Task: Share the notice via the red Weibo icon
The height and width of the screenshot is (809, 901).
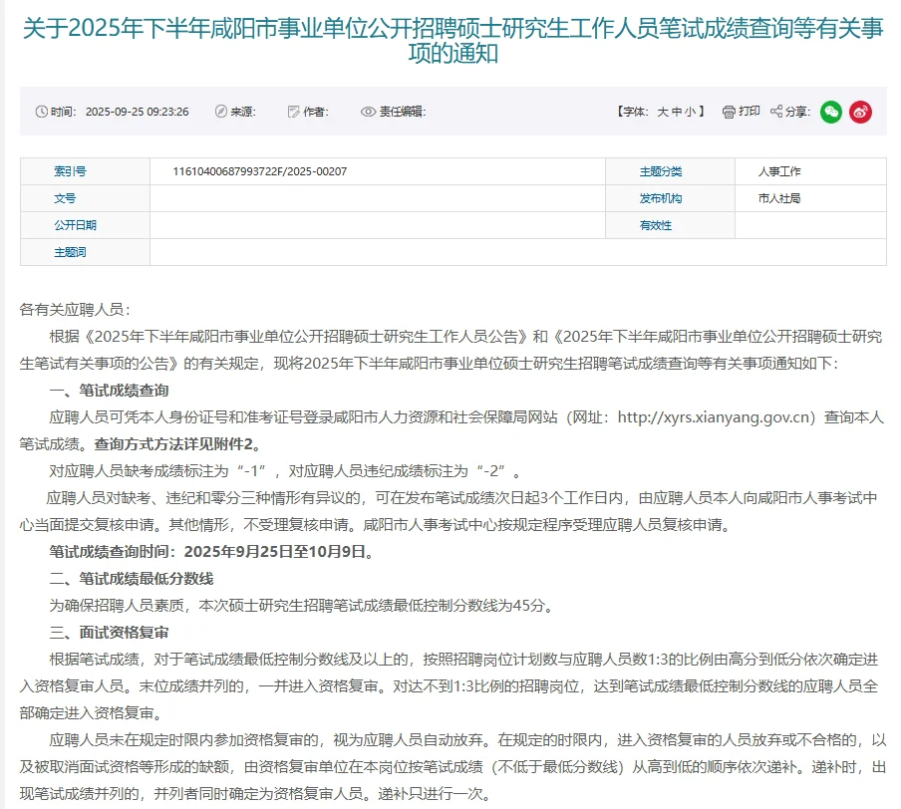Action: (860, 112)
